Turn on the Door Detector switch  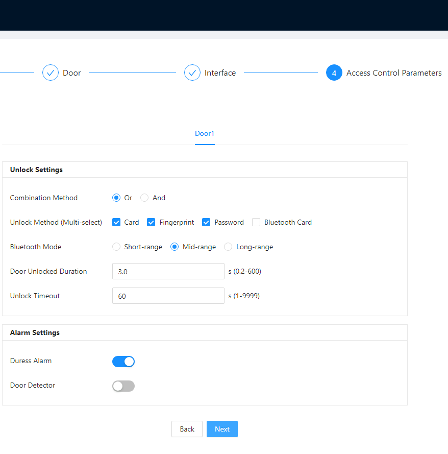click(123, 386)
